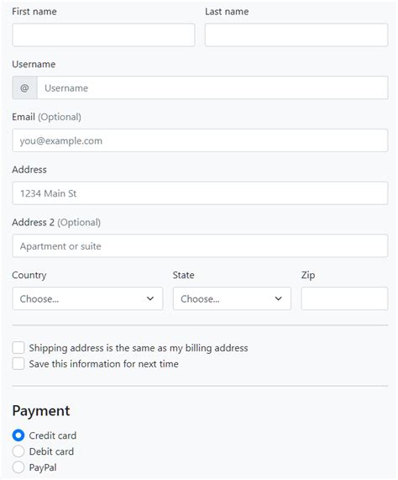398x480 pixels.
Task: Click the Save this information label text
Action: point(103,364)
